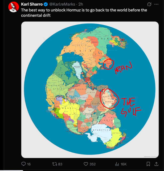Image resolution: width=164 pixels, height=171 pixels.
Task: Click the Grok explain icon
Action: (149, 4)
